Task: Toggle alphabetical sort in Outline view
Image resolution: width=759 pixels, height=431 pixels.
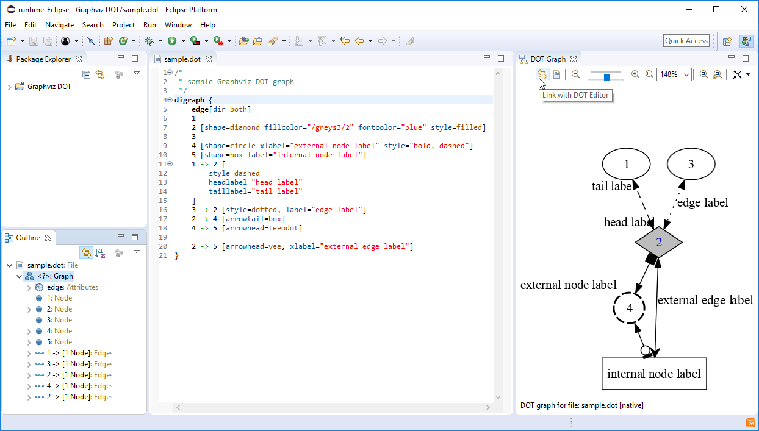Action: (x=101, y=253)
